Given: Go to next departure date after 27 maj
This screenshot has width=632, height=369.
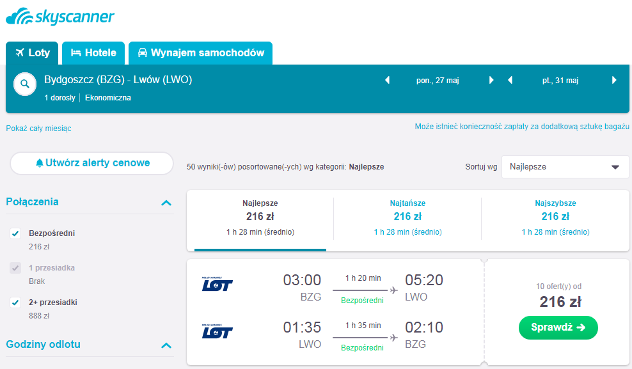Looking at the screenshot, I should click(491, 80).
